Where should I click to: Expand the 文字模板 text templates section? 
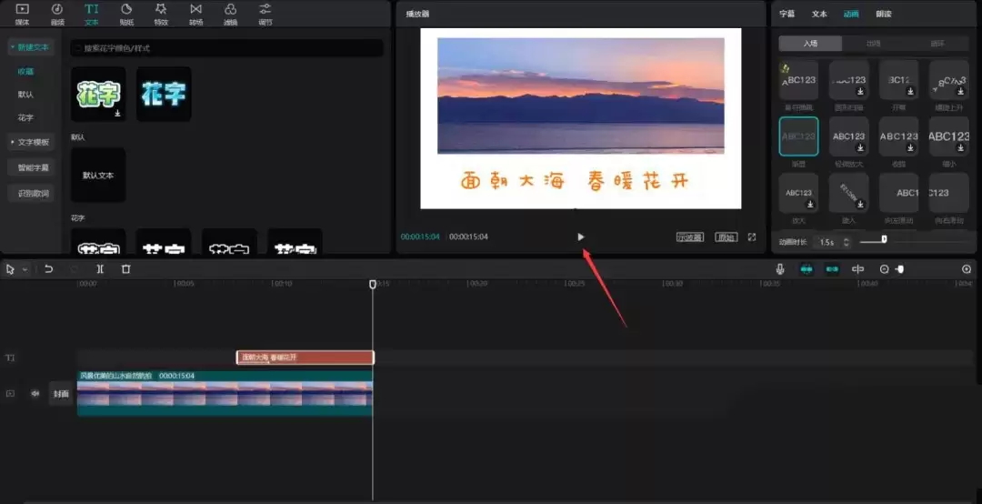(x=31, y=142)
